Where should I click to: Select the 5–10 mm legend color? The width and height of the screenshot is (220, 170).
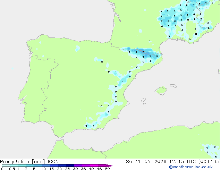tap(38, 165)
